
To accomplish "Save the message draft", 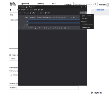I will (40, 13).
